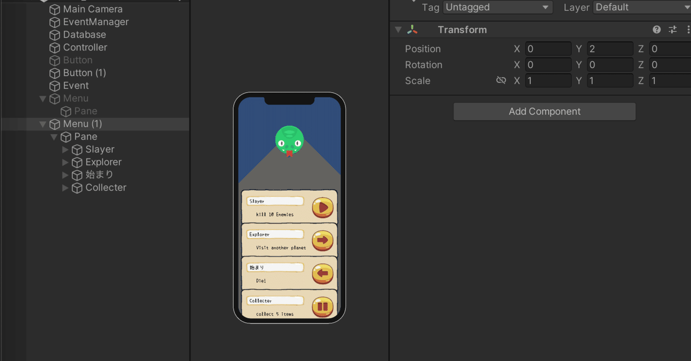Open the Tag dropdown showing Untagged

[x=497, y=7]
